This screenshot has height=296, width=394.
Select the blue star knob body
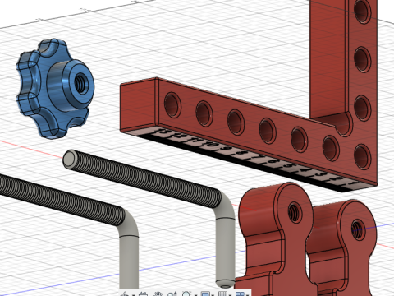tap(56, 88)
